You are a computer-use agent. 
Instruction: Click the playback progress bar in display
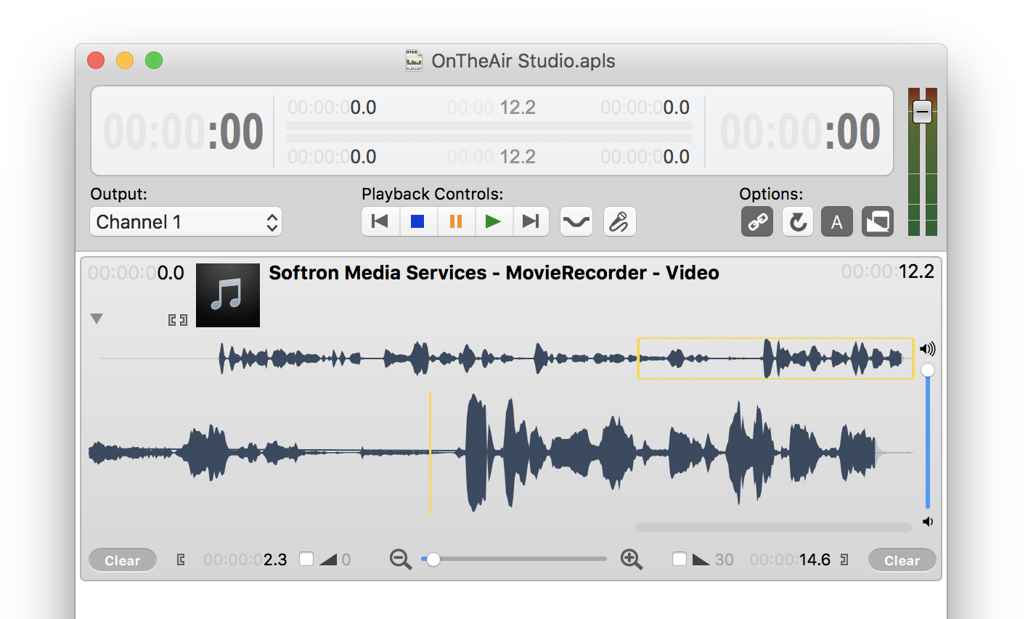point(489,132)
